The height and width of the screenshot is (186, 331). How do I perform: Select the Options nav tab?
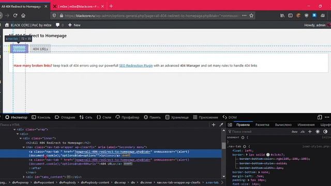[19, 49]
